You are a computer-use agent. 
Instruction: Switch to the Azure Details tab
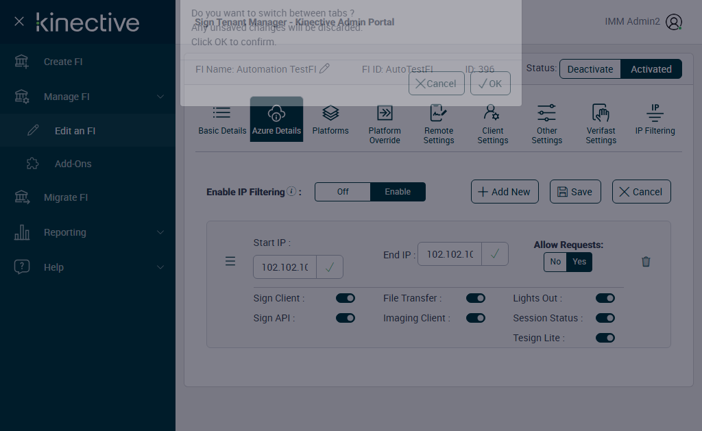click(276, 119)
